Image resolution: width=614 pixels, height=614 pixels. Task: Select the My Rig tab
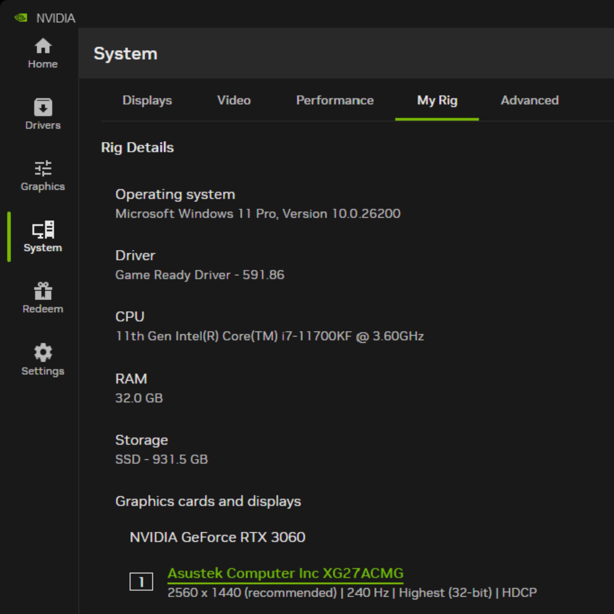(437, 100)
